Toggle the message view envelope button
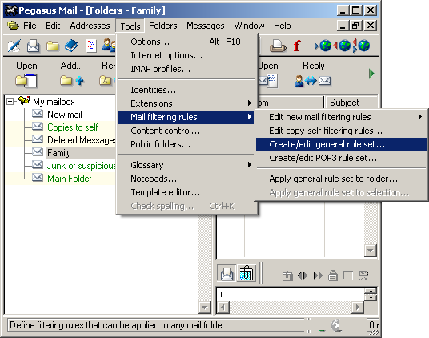 tap(227, 273)
